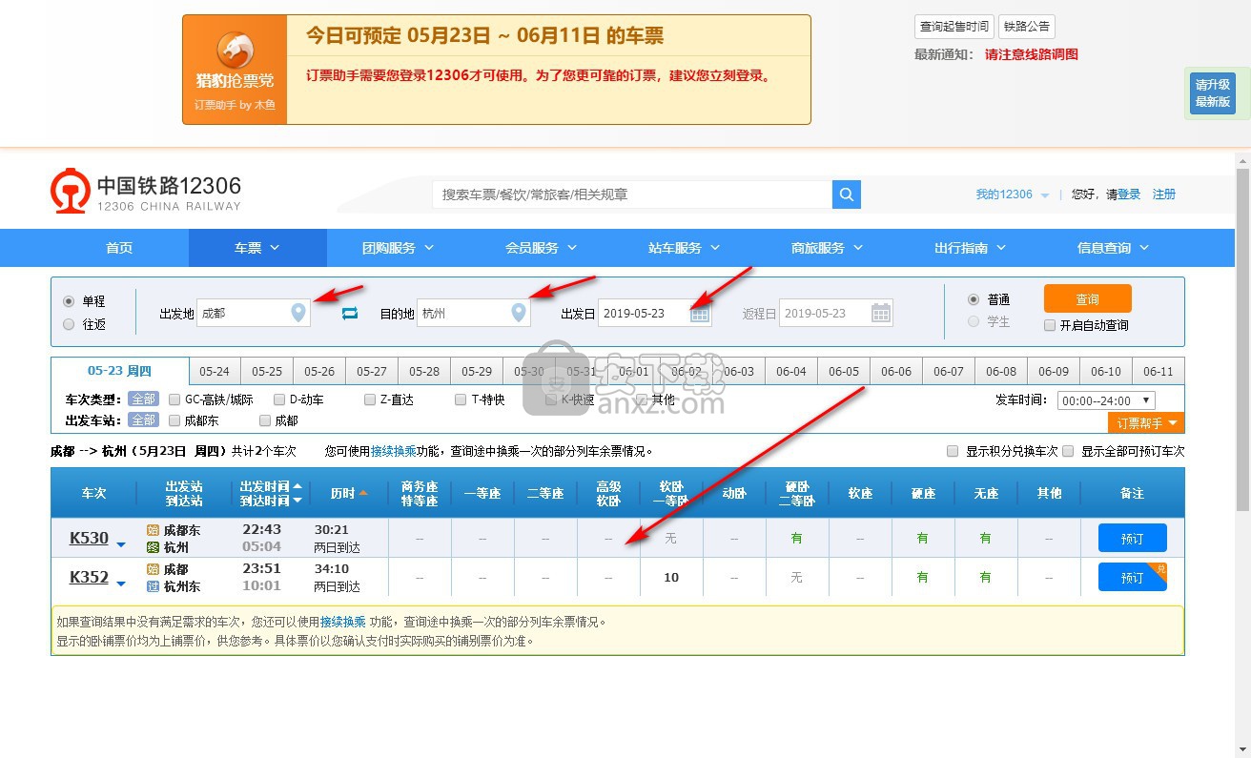Click 预订 for train K352
1251x758 pixels.
[1132, 578]
